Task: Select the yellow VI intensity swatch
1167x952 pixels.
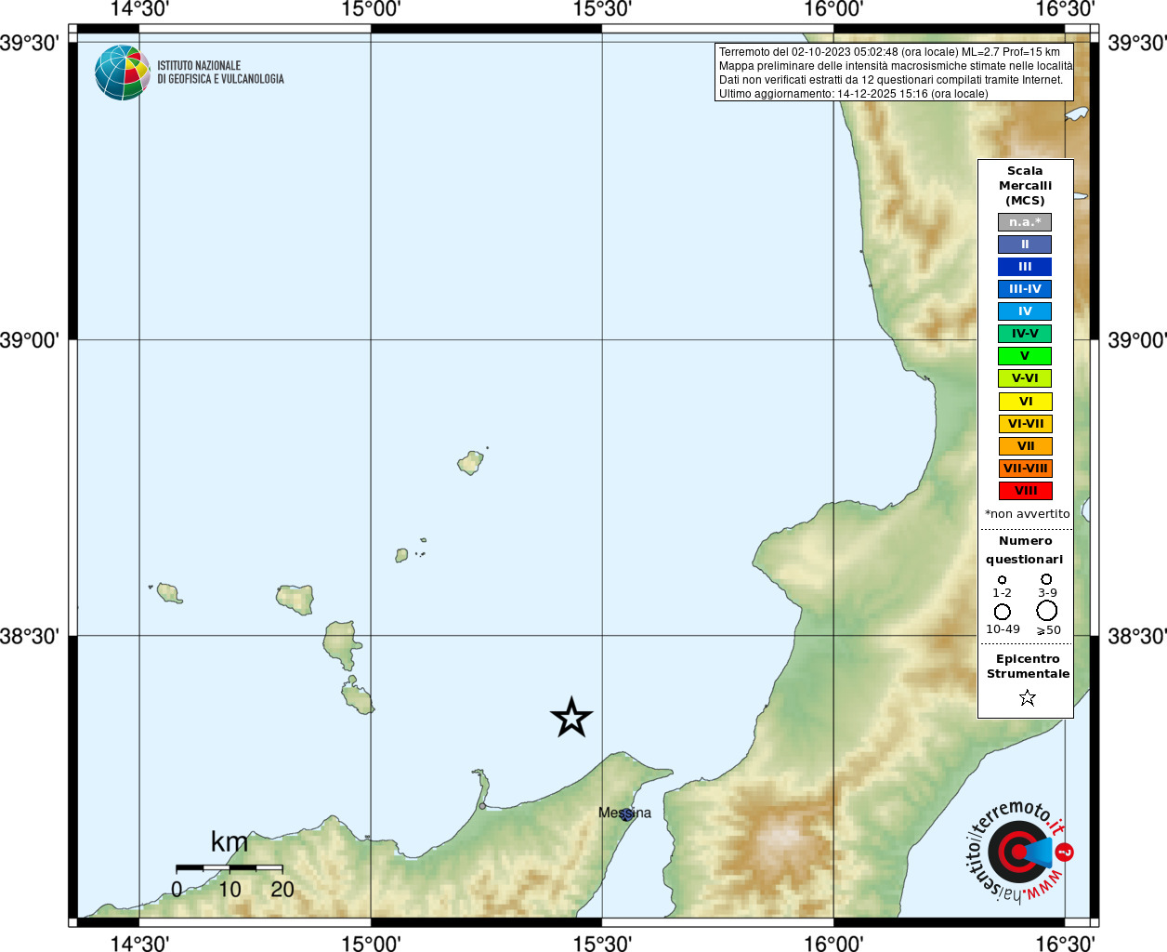Action: point(1026,402)
